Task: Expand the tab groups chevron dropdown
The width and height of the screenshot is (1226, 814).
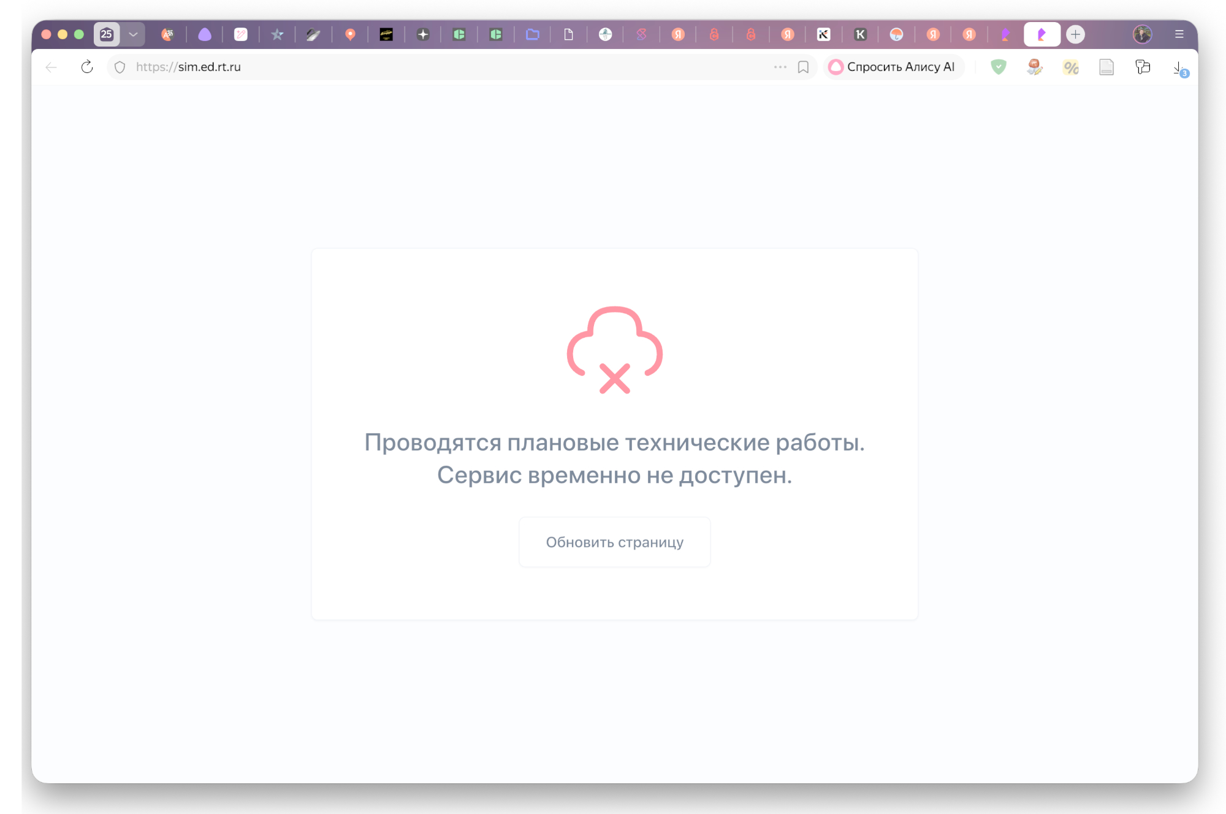Action: coord(133,34)
